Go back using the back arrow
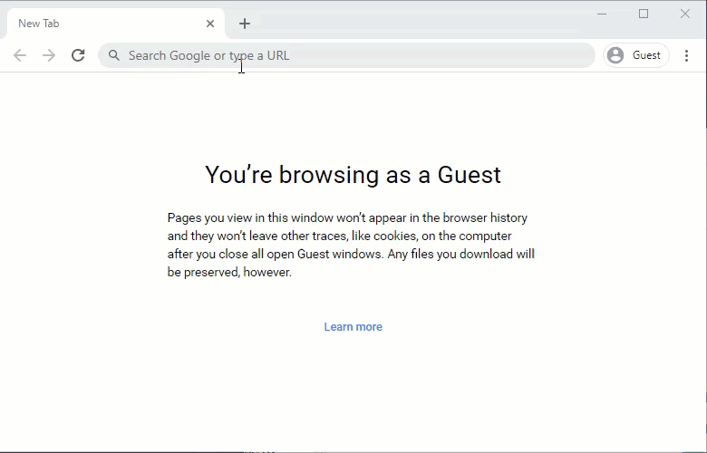Image resolution: width=707 pixels, height=453 pixels. coord(20,55)
